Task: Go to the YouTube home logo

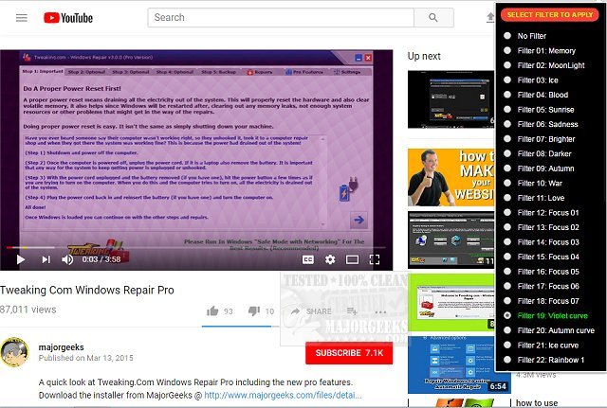Action: pos(68,18)
